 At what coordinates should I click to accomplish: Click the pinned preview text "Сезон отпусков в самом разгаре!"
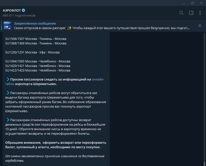pyautogui.click(x=40, y=28)
